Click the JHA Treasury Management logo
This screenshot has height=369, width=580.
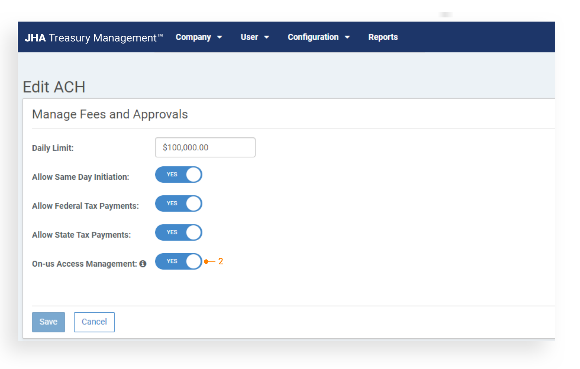(x=94, y=37)
